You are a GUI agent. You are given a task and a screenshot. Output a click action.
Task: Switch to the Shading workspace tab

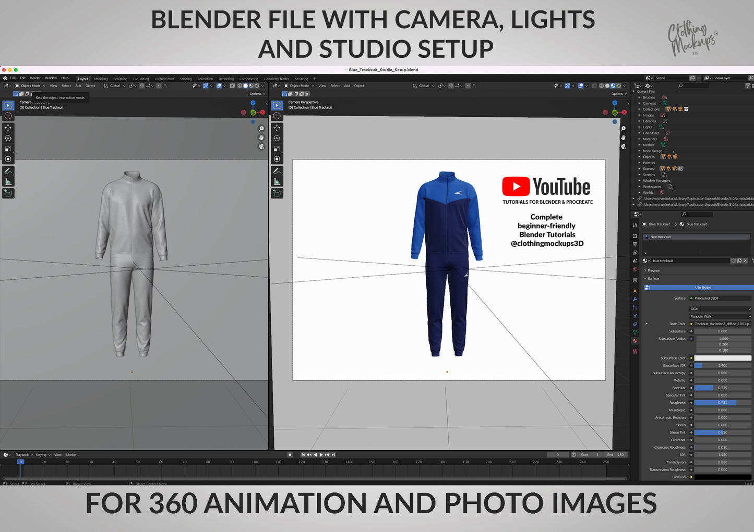tap(186, 79)
